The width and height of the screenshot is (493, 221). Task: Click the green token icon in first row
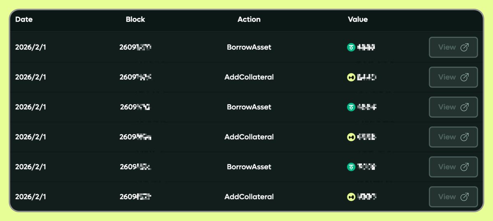(x=351, y=47)
